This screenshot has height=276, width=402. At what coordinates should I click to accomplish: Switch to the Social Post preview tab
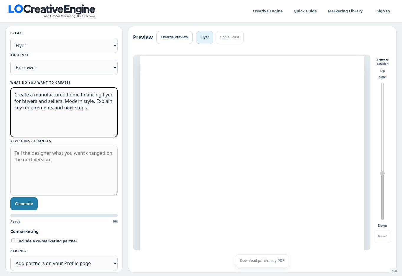pyautogui.click(x=229, y=37)
